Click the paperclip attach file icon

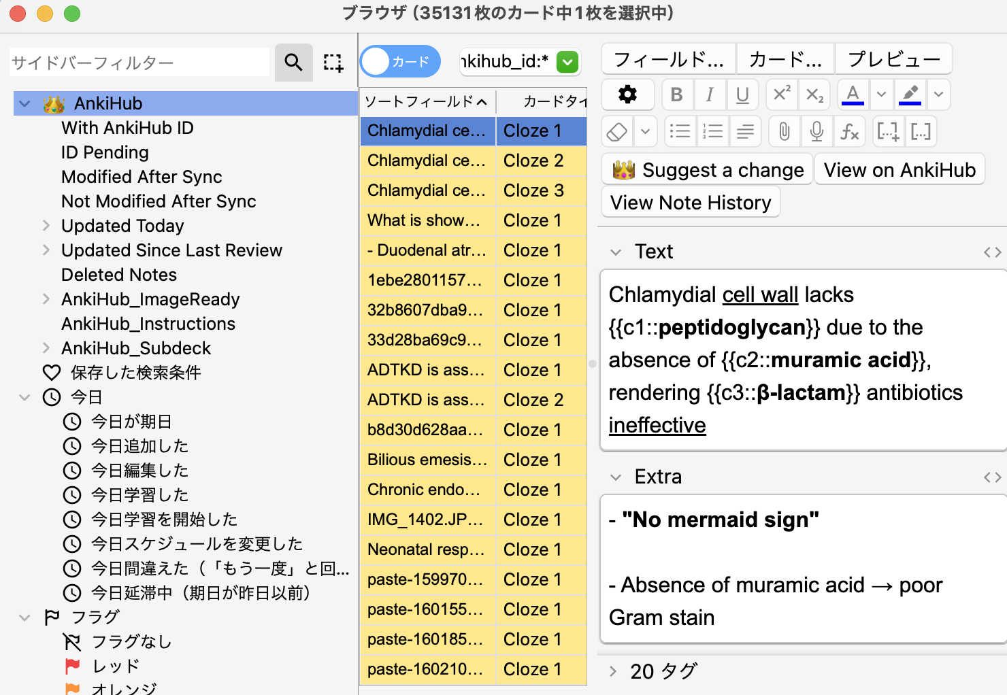click(x=784, y=131)
